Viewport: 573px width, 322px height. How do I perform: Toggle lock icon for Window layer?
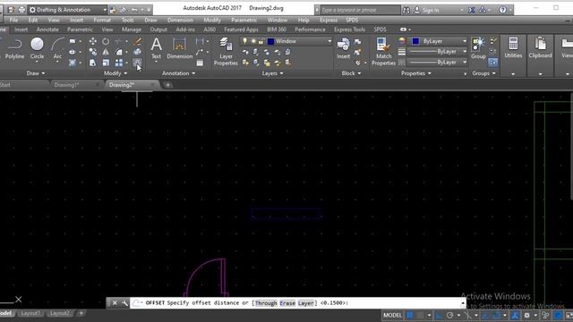point(261,42)
